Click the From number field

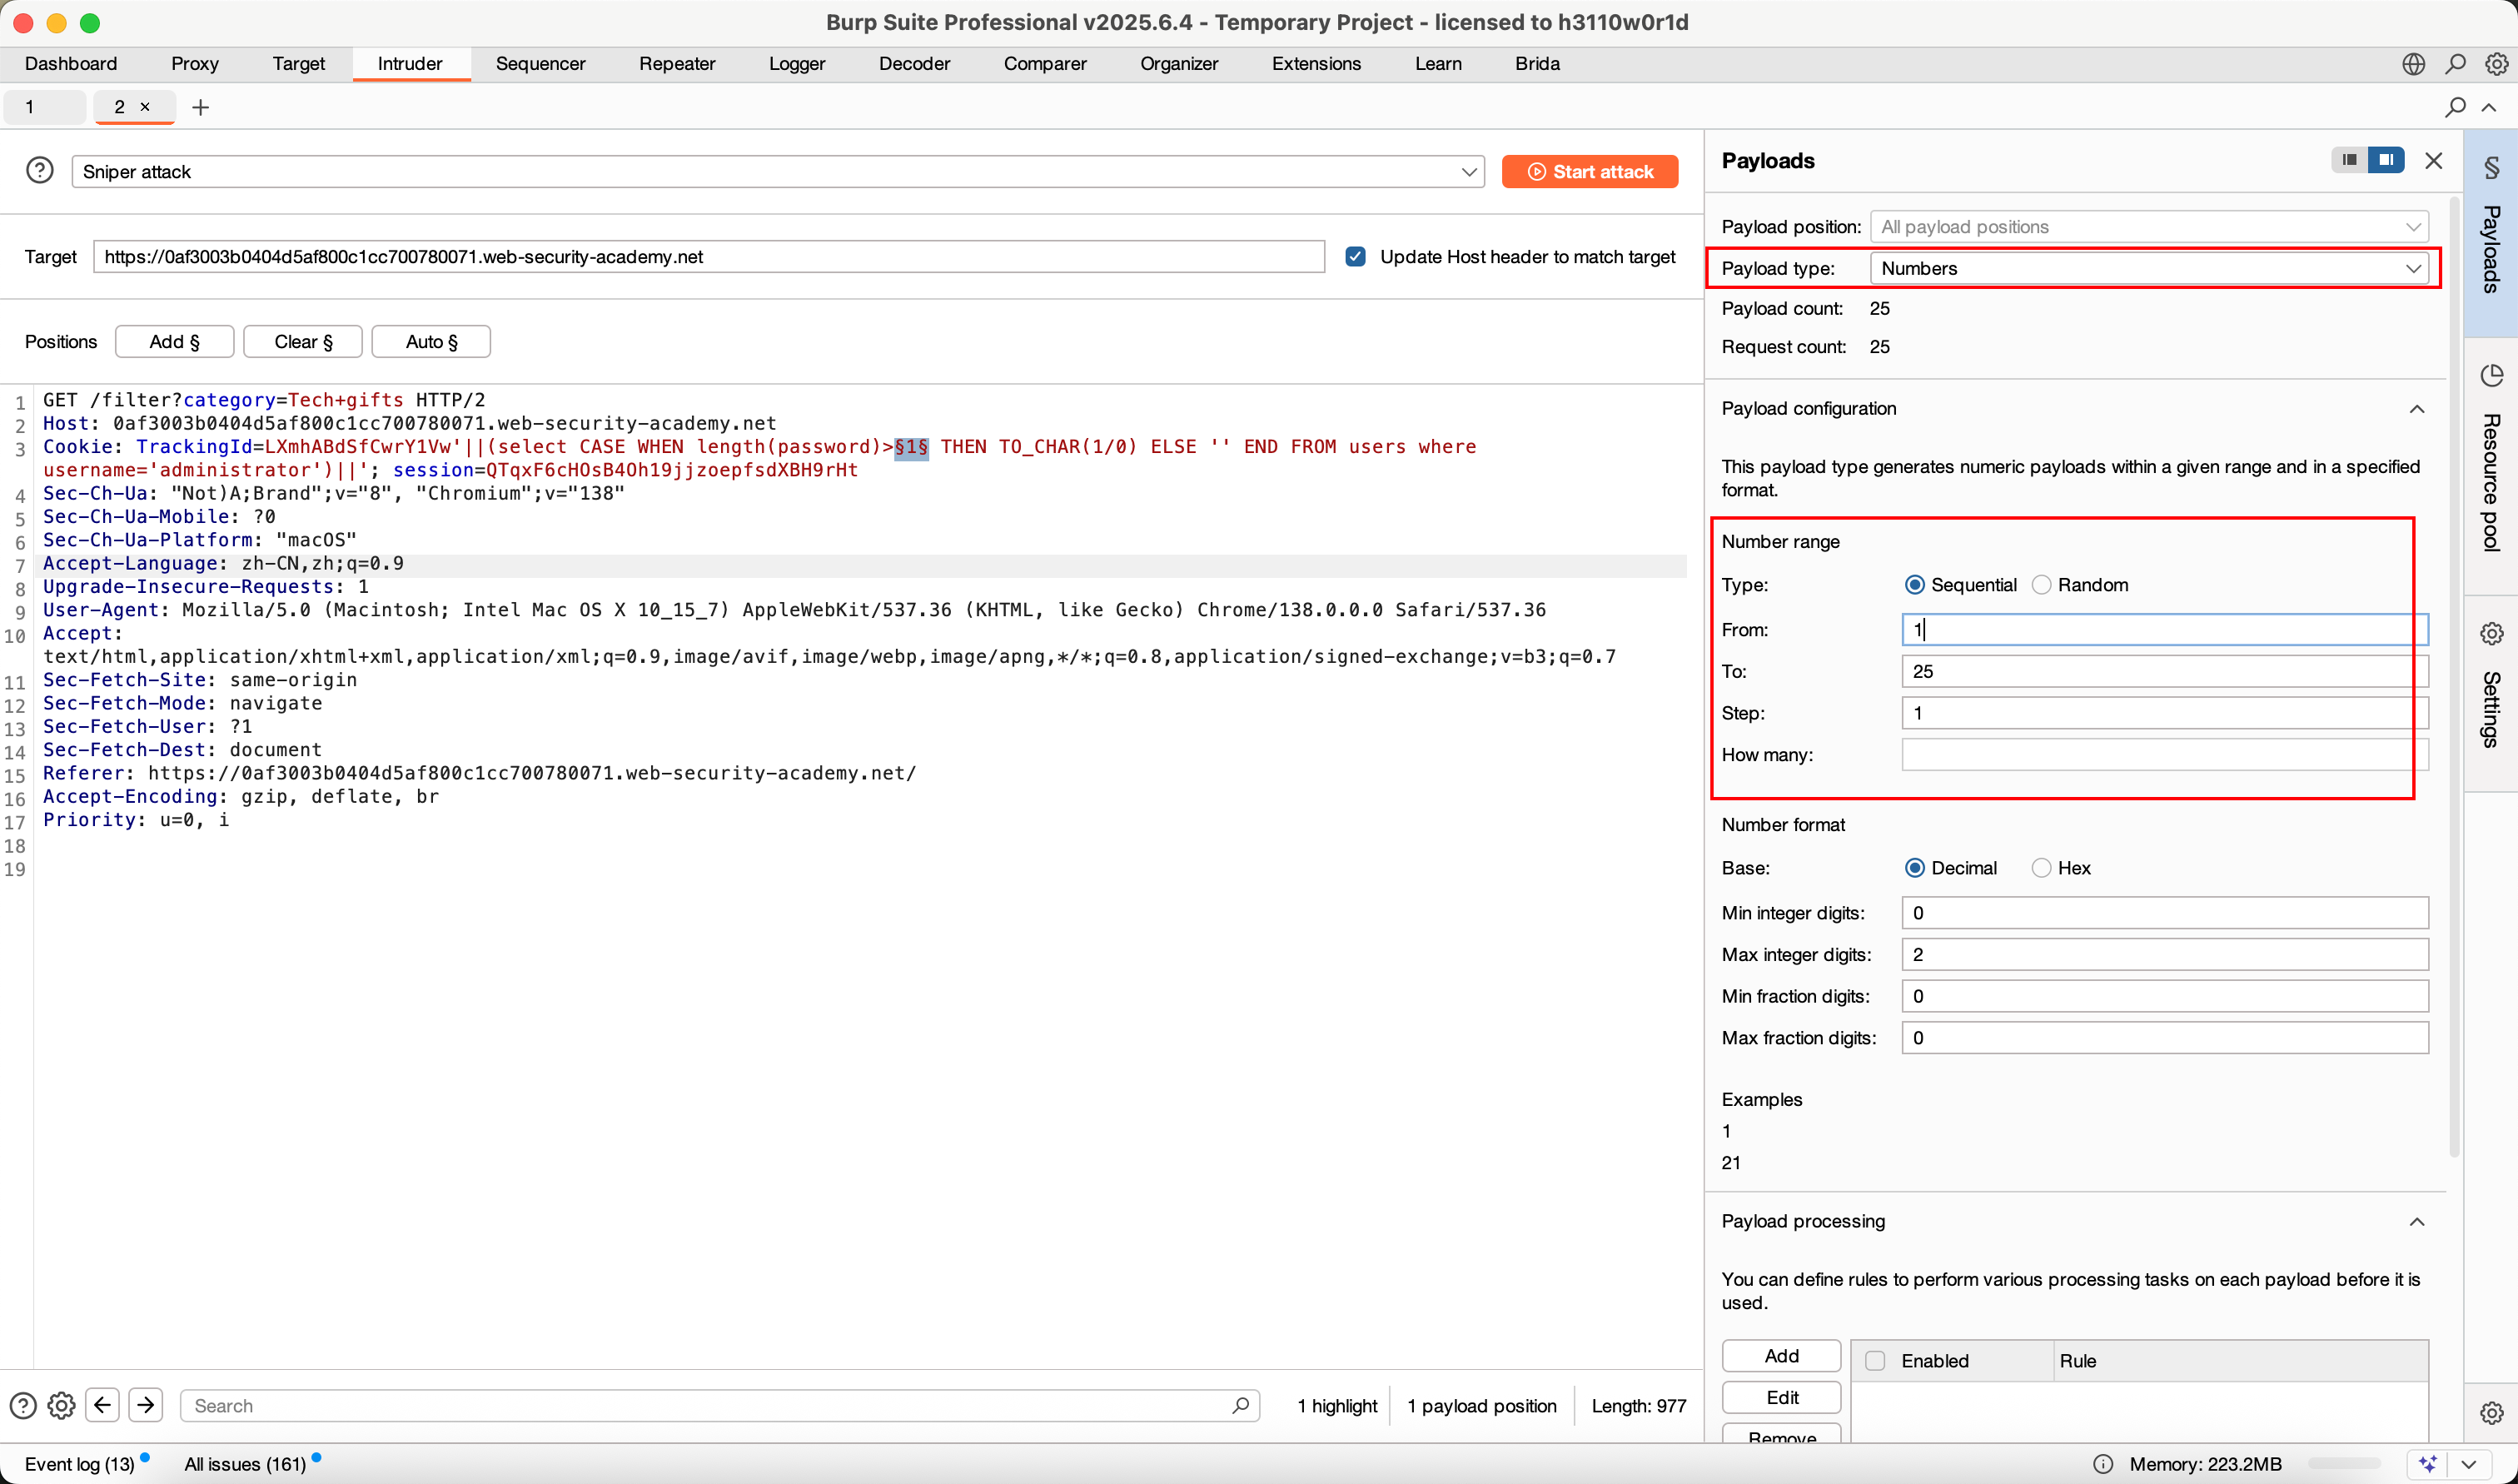2164,629
